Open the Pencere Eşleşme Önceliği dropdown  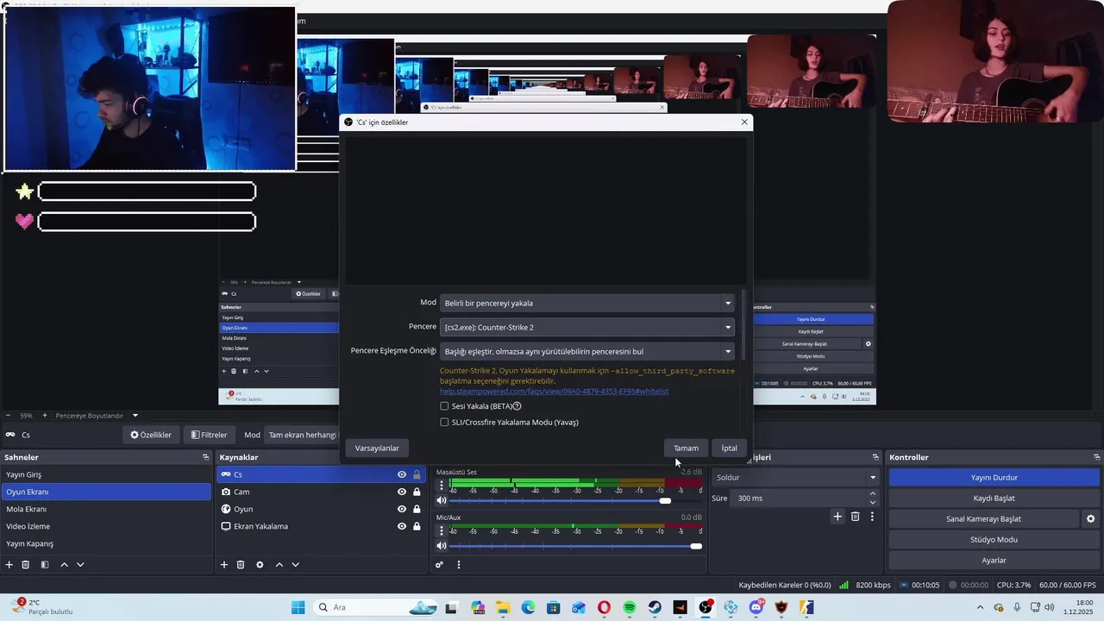click(x=587, y=351)
